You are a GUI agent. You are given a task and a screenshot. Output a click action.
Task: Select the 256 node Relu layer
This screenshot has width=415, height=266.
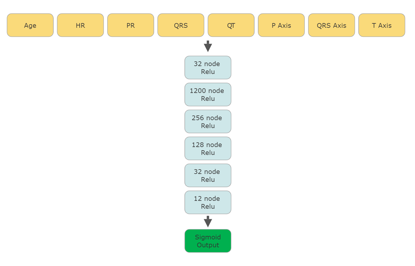(208, 121)
